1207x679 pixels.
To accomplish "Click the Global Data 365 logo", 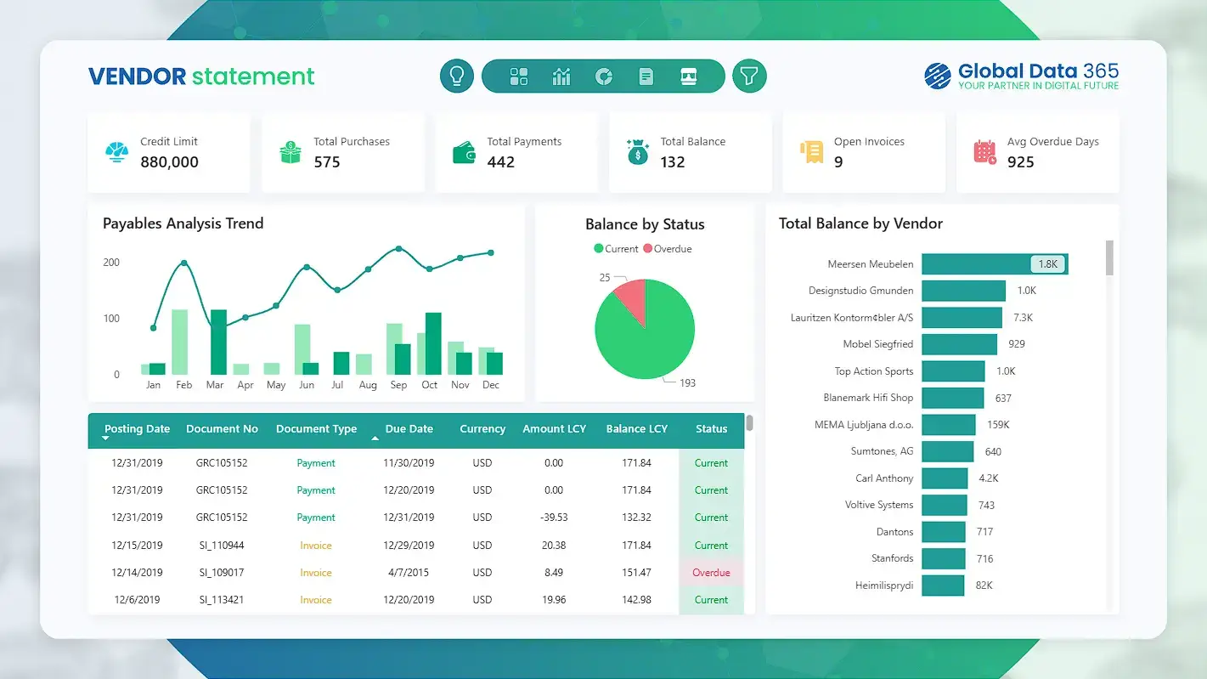I will [1020, 76].
